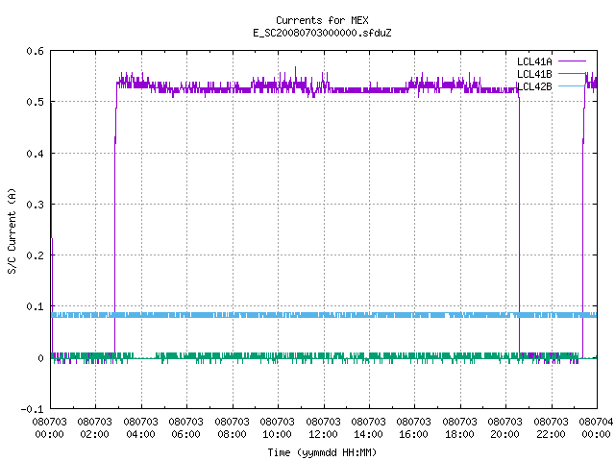
Task: Click the y-axis tick value 0
Action: (40, 358)
